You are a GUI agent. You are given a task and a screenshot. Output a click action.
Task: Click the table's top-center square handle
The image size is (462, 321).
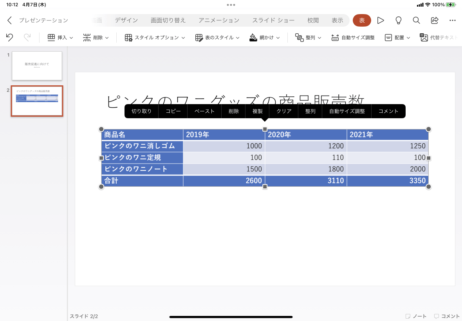click(x=265, y=129)
